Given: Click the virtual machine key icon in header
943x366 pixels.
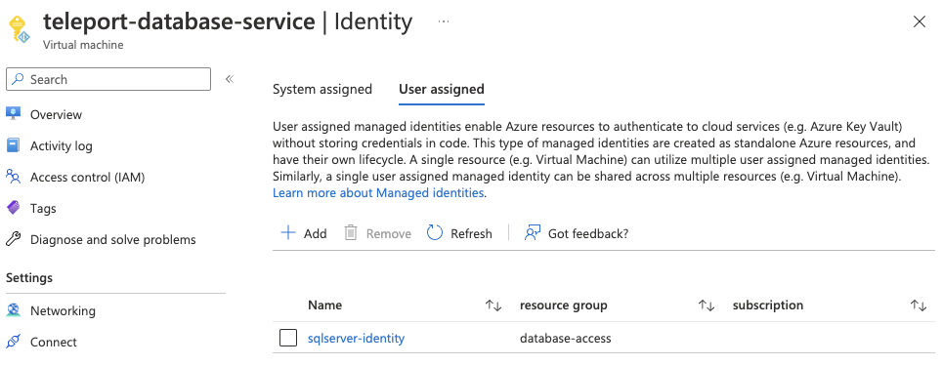Looking at the screenshot, I should tap(19, 29).
